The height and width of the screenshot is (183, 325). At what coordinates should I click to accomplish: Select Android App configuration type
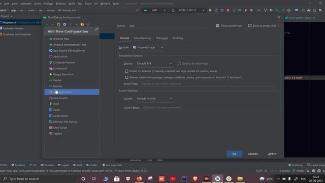72,39
